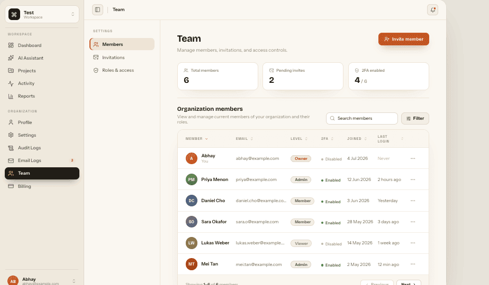Click mei.tan@example.com email cell
This screenshot has height=285, width=489.
click(x=259, y=264)
